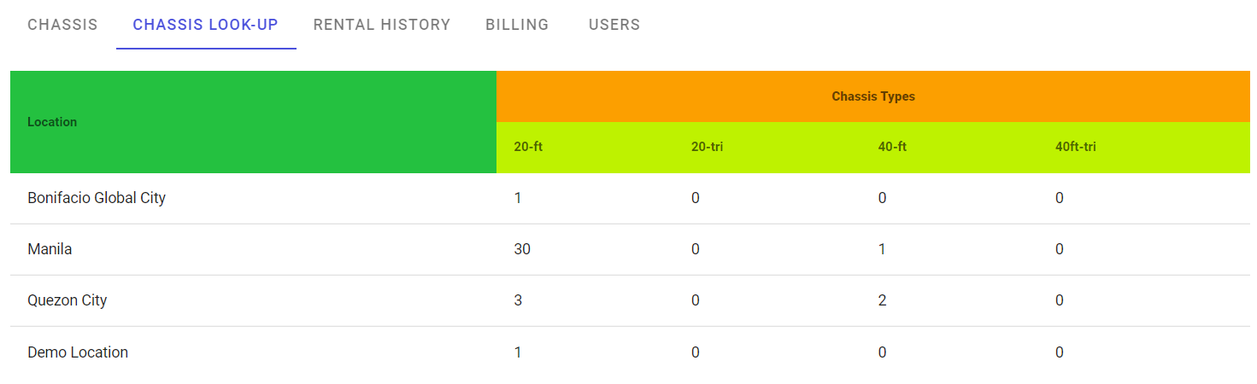Image resolution: width=1257 pixels, height=384 pixels.
Task: Open the Users tab
Action: [x=614, y=25]
